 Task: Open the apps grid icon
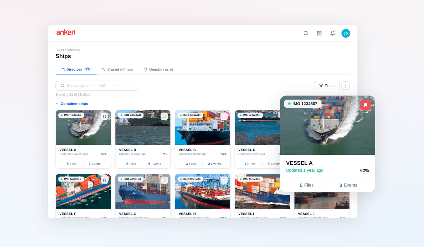tap(319, 33)
